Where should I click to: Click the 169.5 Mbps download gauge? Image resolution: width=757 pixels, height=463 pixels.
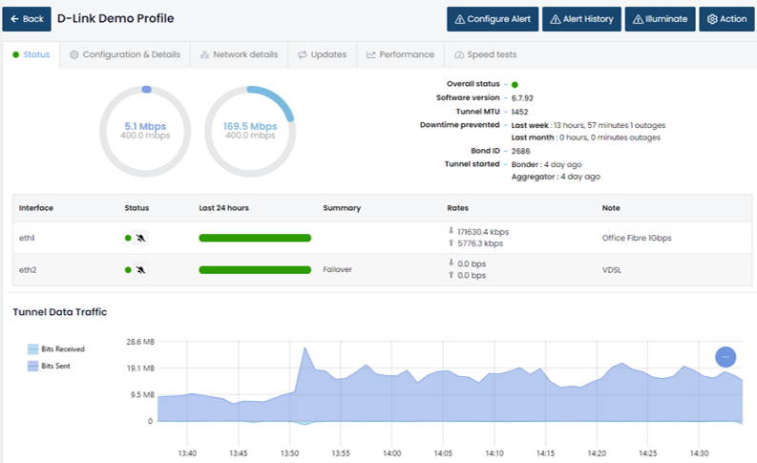(250, 131)
